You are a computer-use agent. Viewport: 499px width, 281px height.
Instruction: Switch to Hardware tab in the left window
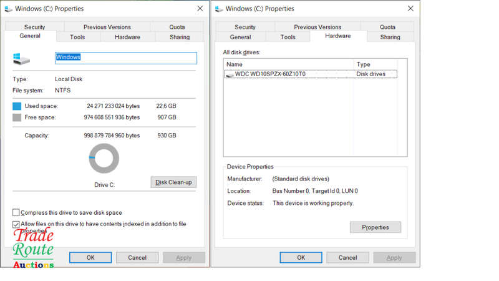(127, 37)
